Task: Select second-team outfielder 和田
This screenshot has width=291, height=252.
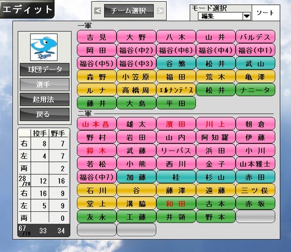Action: click(176, 203)
